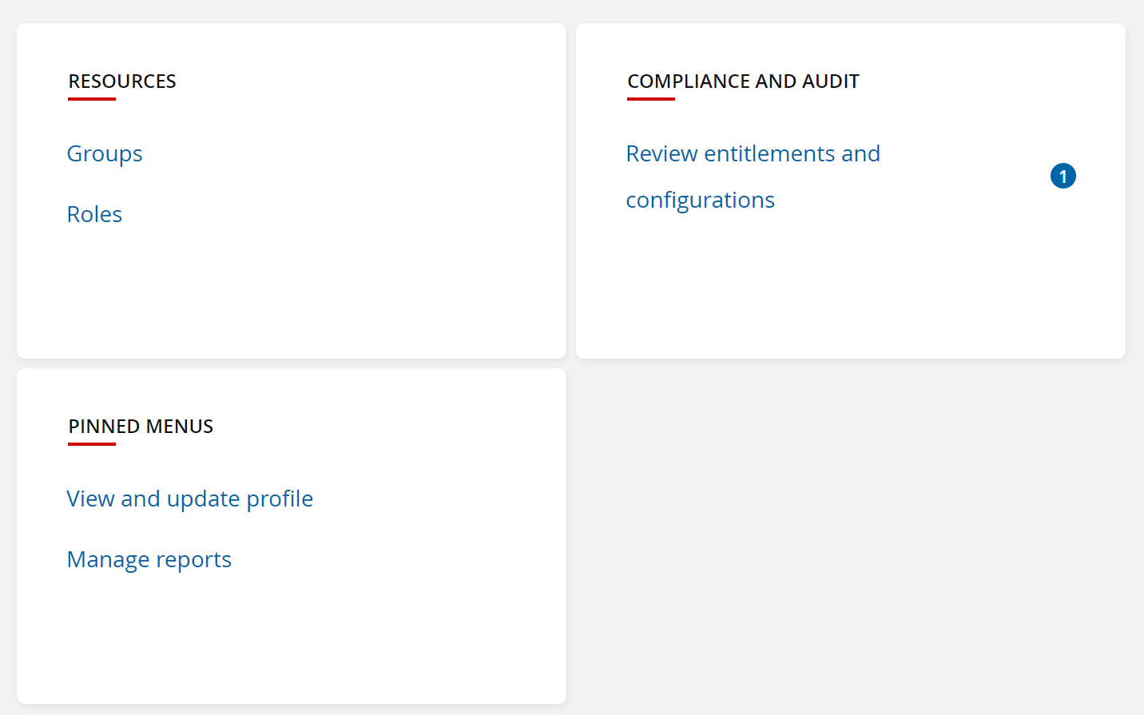This screenshot has height=715, width=1144.
Task: Click the "Review entitlements and" text line
Action: tap(753, 153)
